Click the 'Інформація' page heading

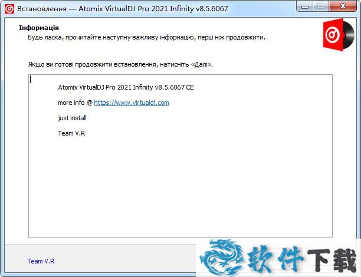39,28
